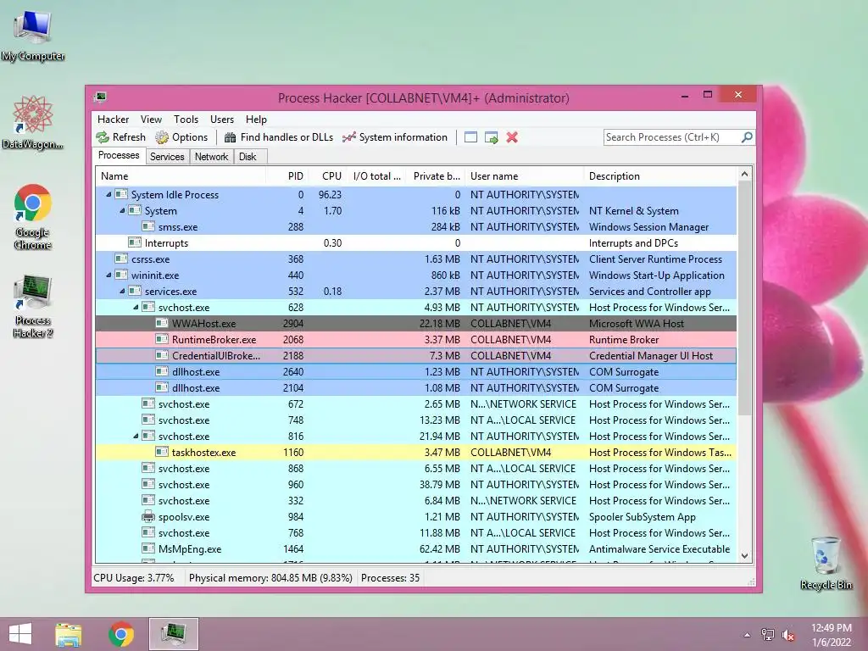Click the scrollbar up arrow
This screenshot has width=868, height=651.
(744, 174)
